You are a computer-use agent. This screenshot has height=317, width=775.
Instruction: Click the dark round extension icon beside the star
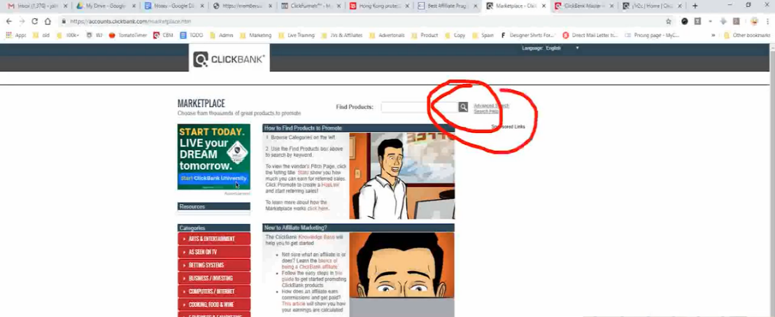pyautogui.click(x=685, y=21)
